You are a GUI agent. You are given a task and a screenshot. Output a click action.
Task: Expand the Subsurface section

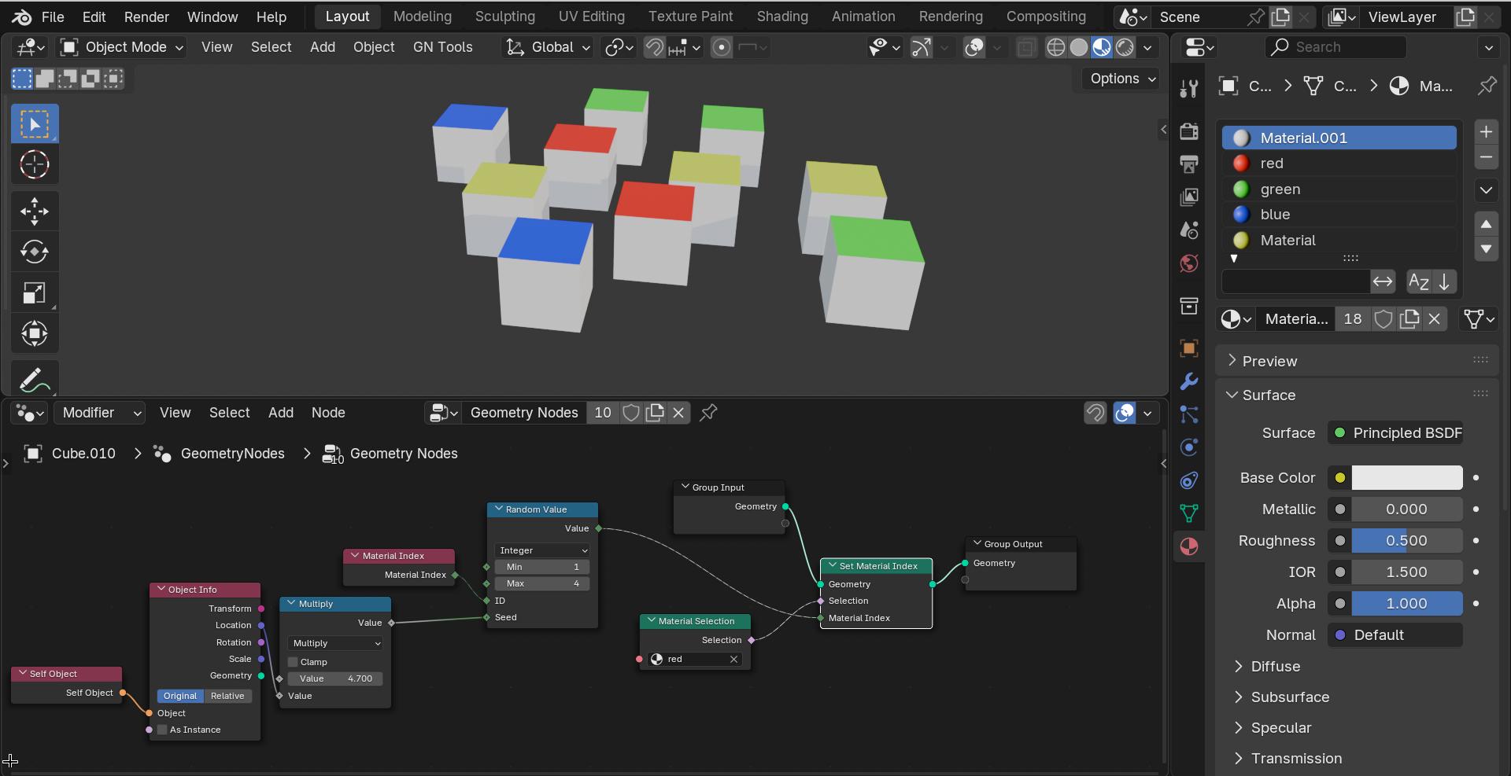1290,697
